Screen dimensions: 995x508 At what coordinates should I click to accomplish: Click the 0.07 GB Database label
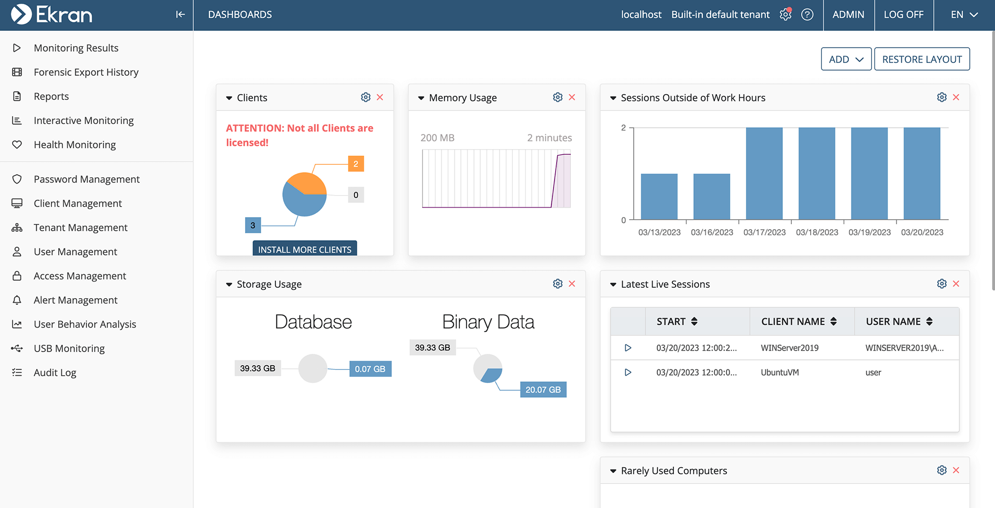370,369
